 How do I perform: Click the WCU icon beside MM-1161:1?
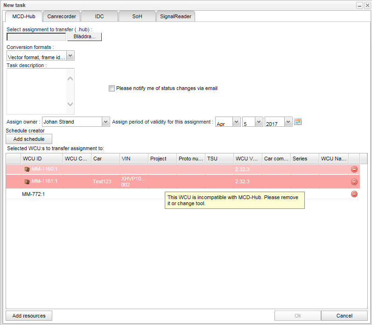click(x=27, y=181)
